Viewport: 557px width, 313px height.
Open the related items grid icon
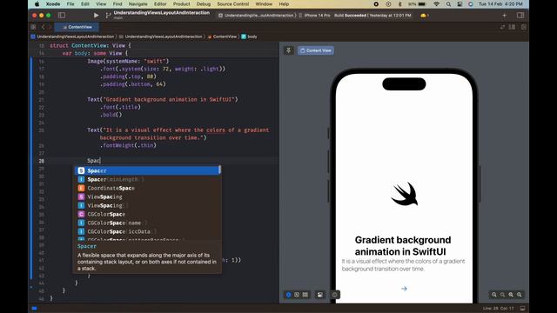33,27
